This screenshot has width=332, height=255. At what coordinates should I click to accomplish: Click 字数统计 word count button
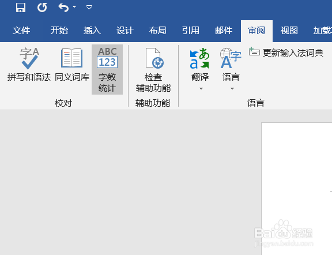pyautogui.click(x=107, y=70)
